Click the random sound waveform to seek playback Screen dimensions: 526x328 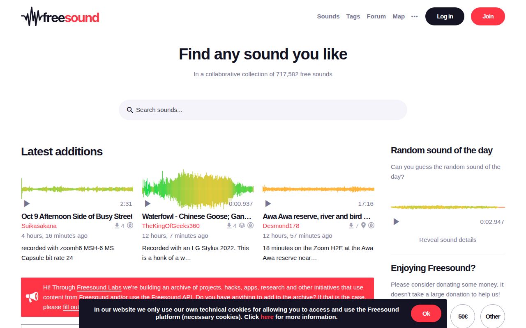pos(448,207)
